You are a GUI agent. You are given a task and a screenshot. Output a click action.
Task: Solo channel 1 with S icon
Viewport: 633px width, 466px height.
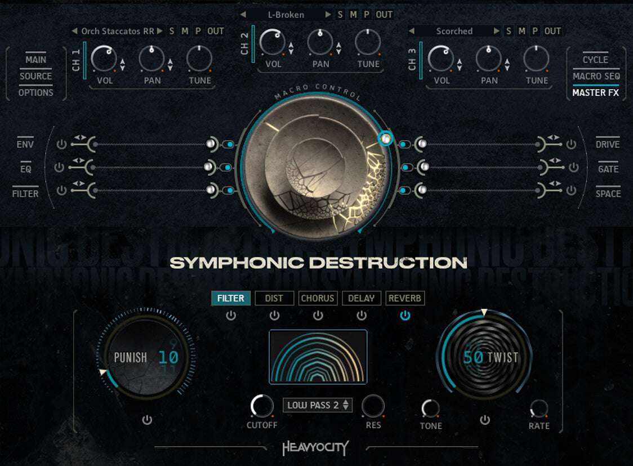pyautogui.click(x=172, y=31)
